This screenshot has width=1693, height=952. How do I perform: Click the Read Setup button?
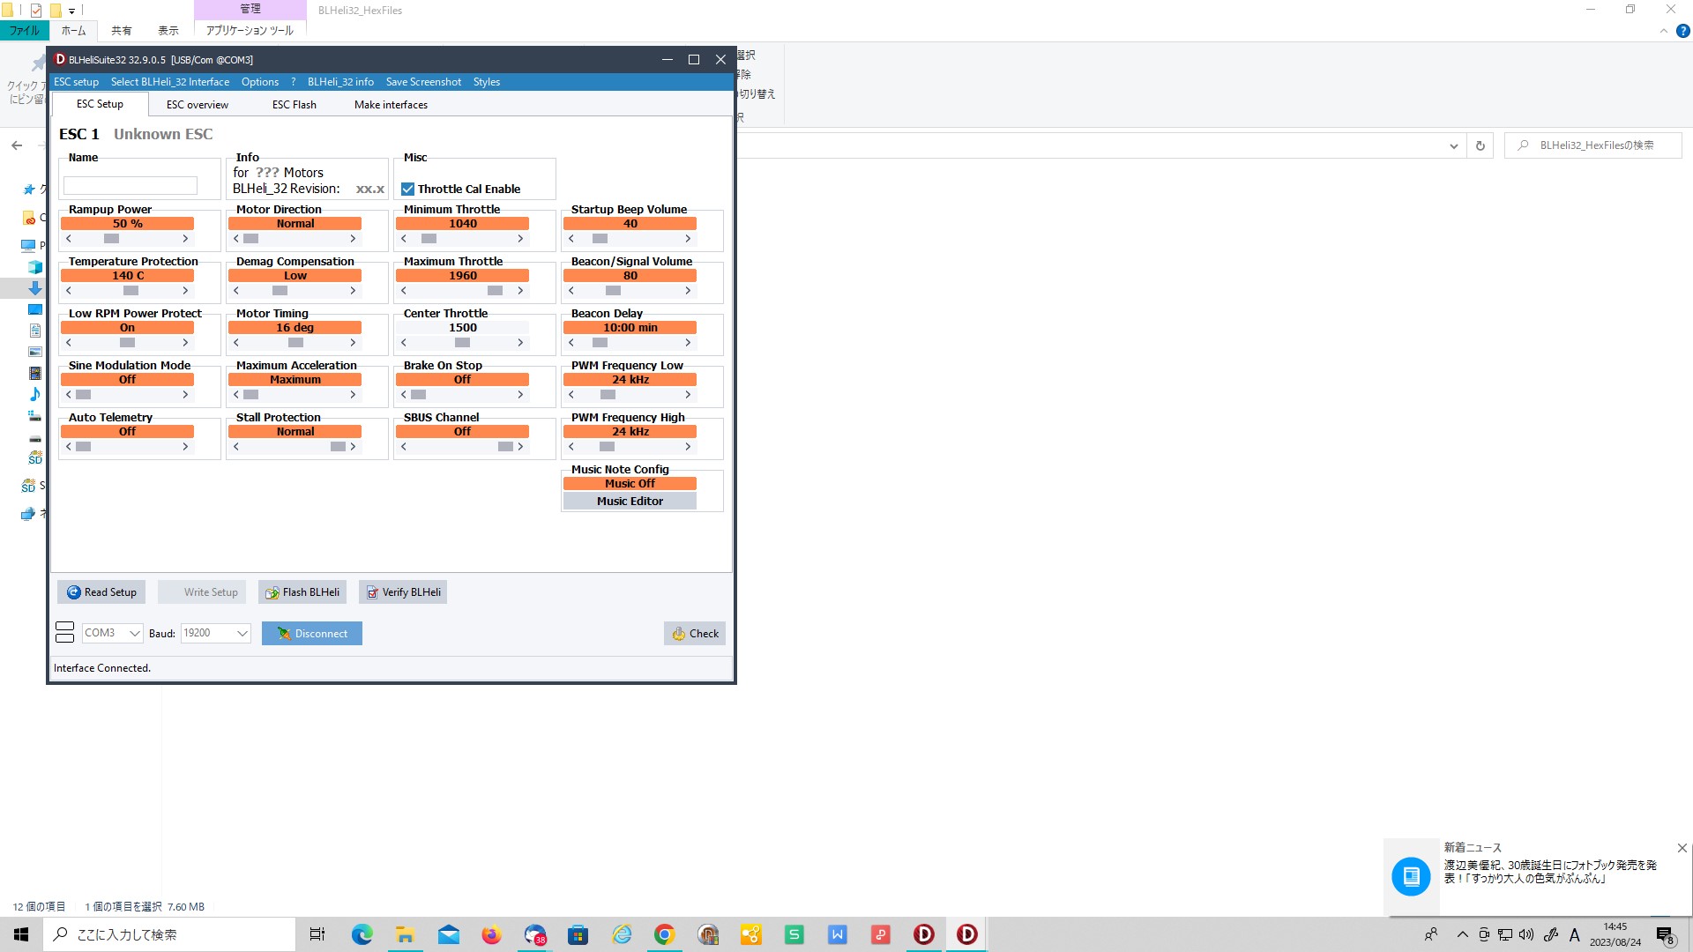click(101, 592)
